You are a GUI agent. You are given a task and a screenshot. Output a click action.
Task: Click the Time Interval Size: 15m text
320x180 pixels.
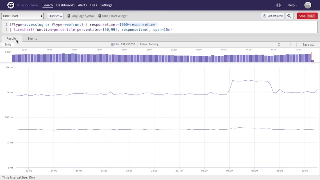tap(18, 177)
